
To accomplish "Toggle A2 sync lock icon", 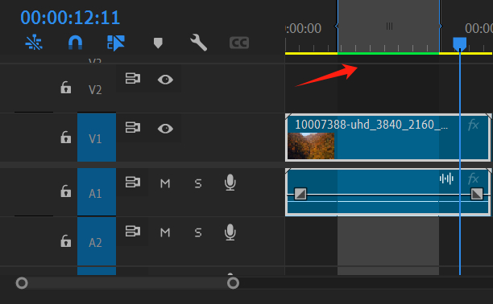I will coord(133,231).
